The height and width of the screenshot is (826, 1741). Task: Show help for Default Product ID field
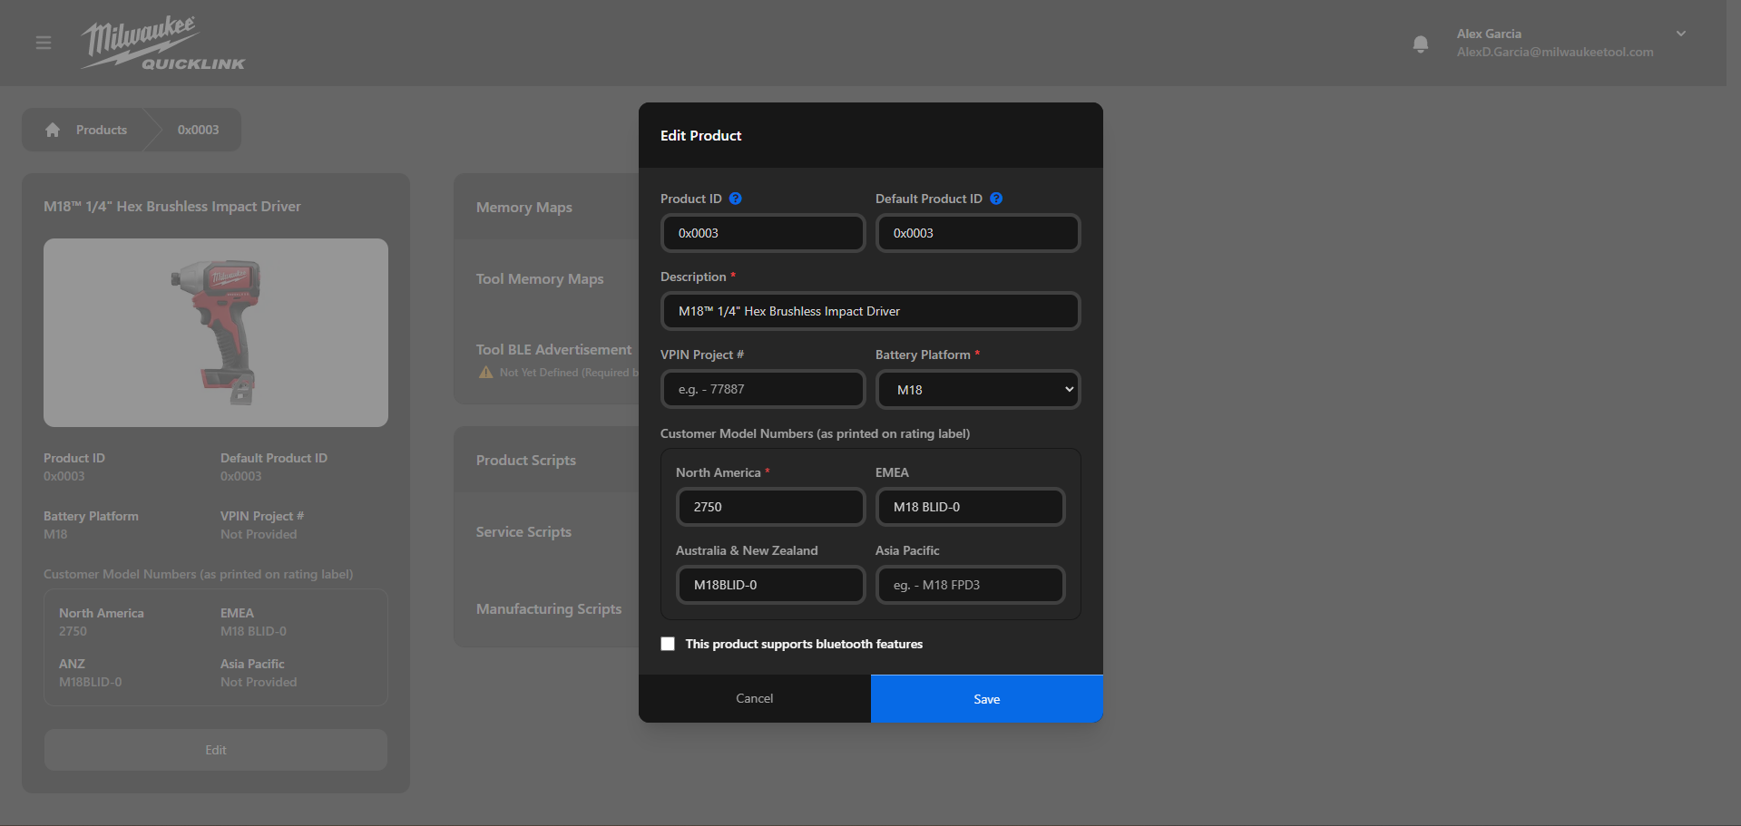point(996,199)
